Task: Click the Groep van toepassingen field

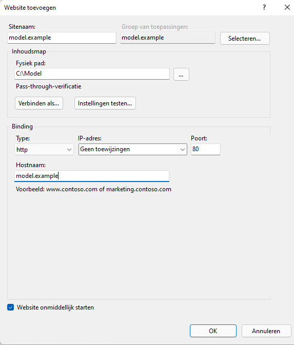Action: (x=168, y=38)
